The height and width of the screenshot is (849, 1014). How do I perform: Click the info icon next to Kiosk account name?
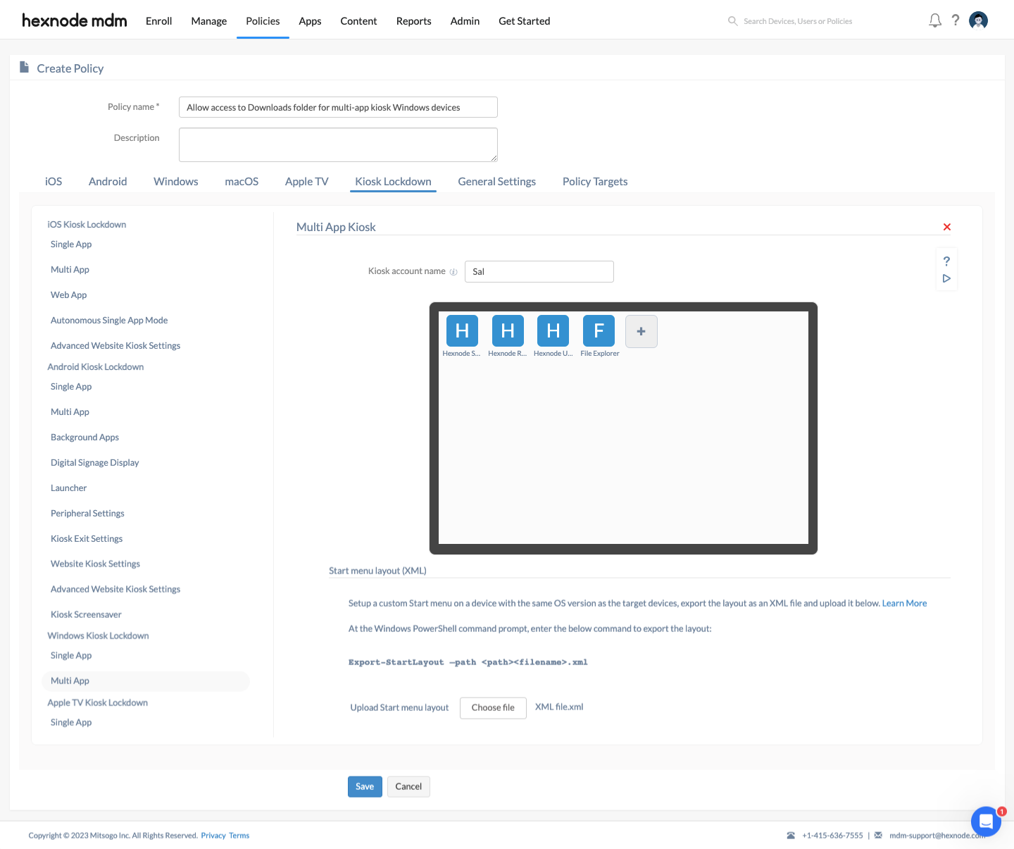453,271
